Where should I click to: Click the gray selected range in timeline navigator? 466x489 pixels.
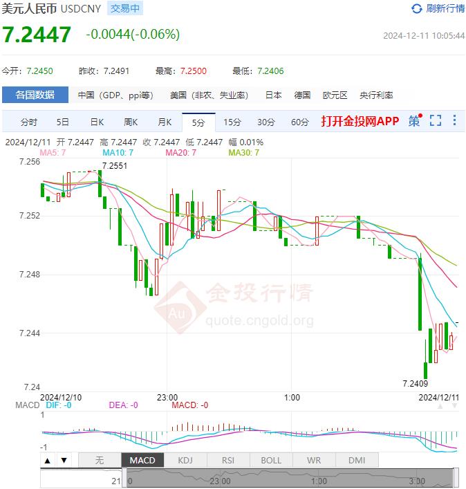[x=290, y=478]
